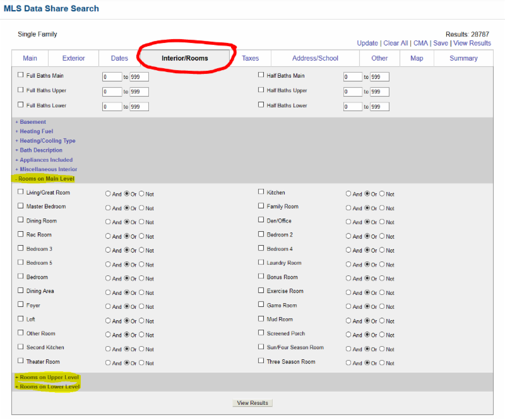Image resolution: width=505 pixels, height=420 pixels.
Task: Enable the Kitchen room checkbox
Action: coord(261,192)
